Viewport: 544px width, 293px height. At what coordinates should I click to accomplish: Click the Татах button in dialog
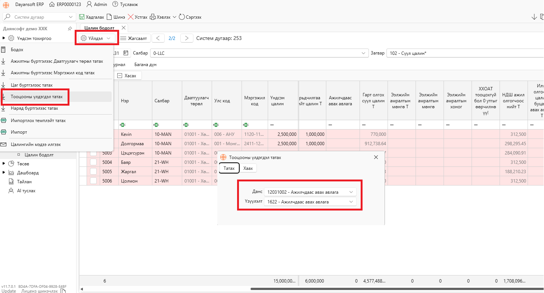[x=229, y=168]
